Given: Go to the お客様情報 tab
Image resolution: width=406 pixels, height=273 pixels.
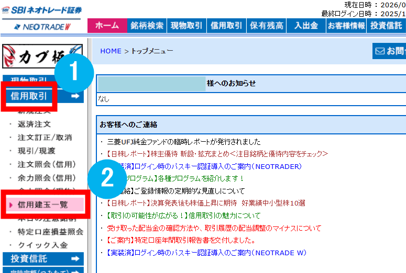Looking at the screenshot, I should (346, 26).
